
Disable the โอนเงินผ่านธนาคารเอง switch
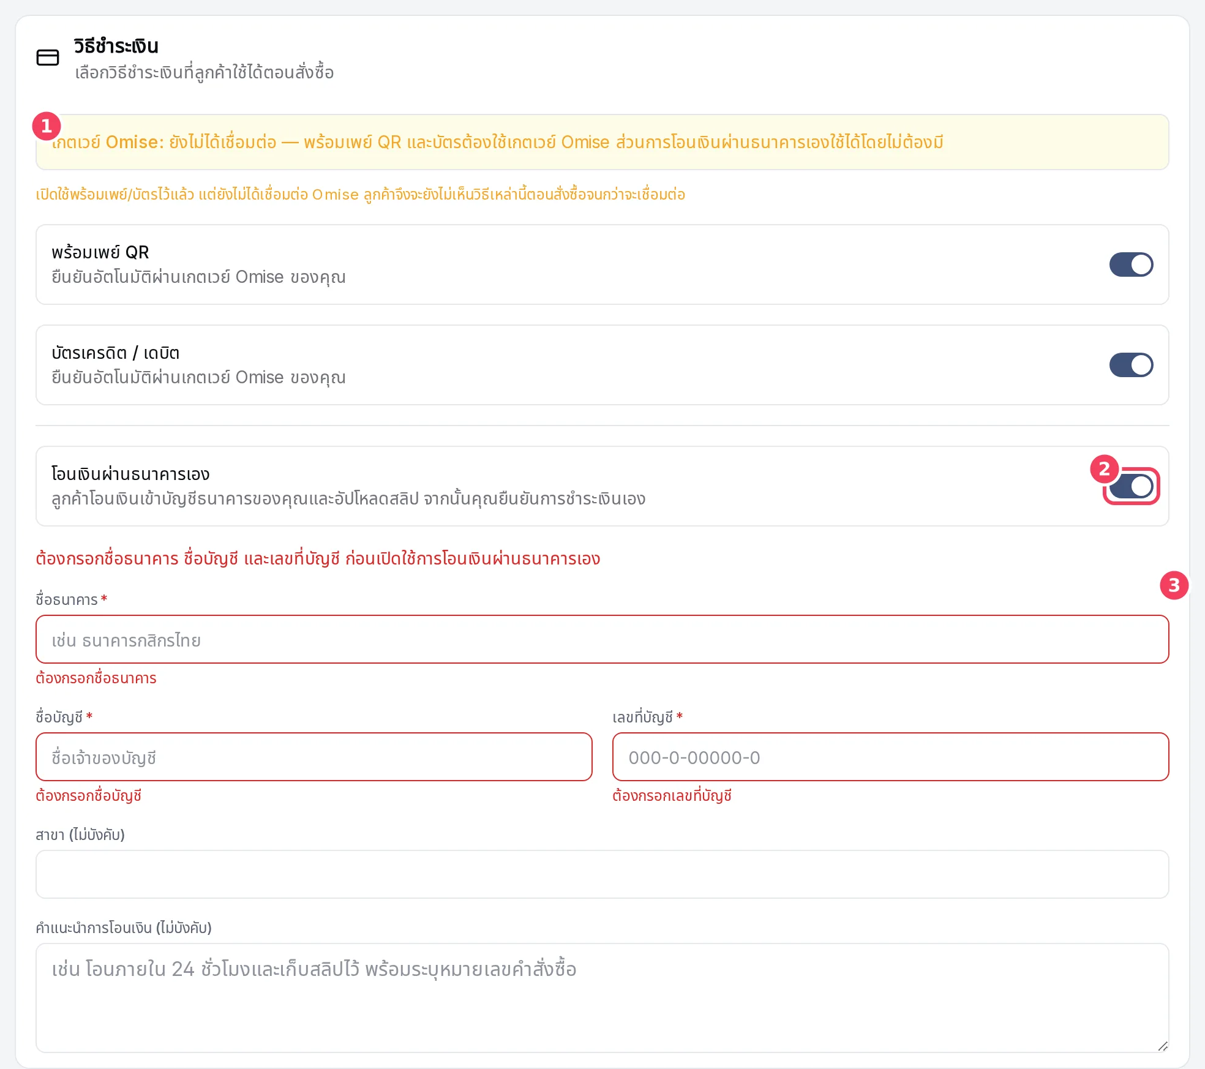point(1131,486)
